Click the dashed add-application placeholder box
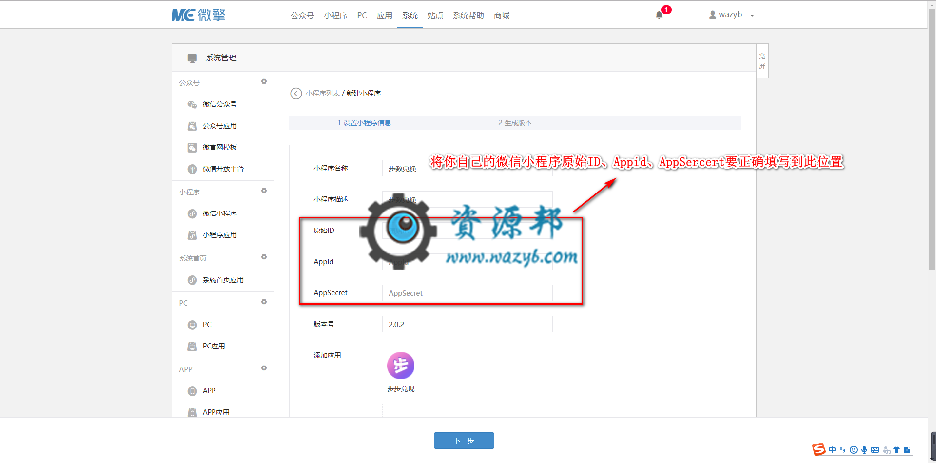 click(413, 410)
